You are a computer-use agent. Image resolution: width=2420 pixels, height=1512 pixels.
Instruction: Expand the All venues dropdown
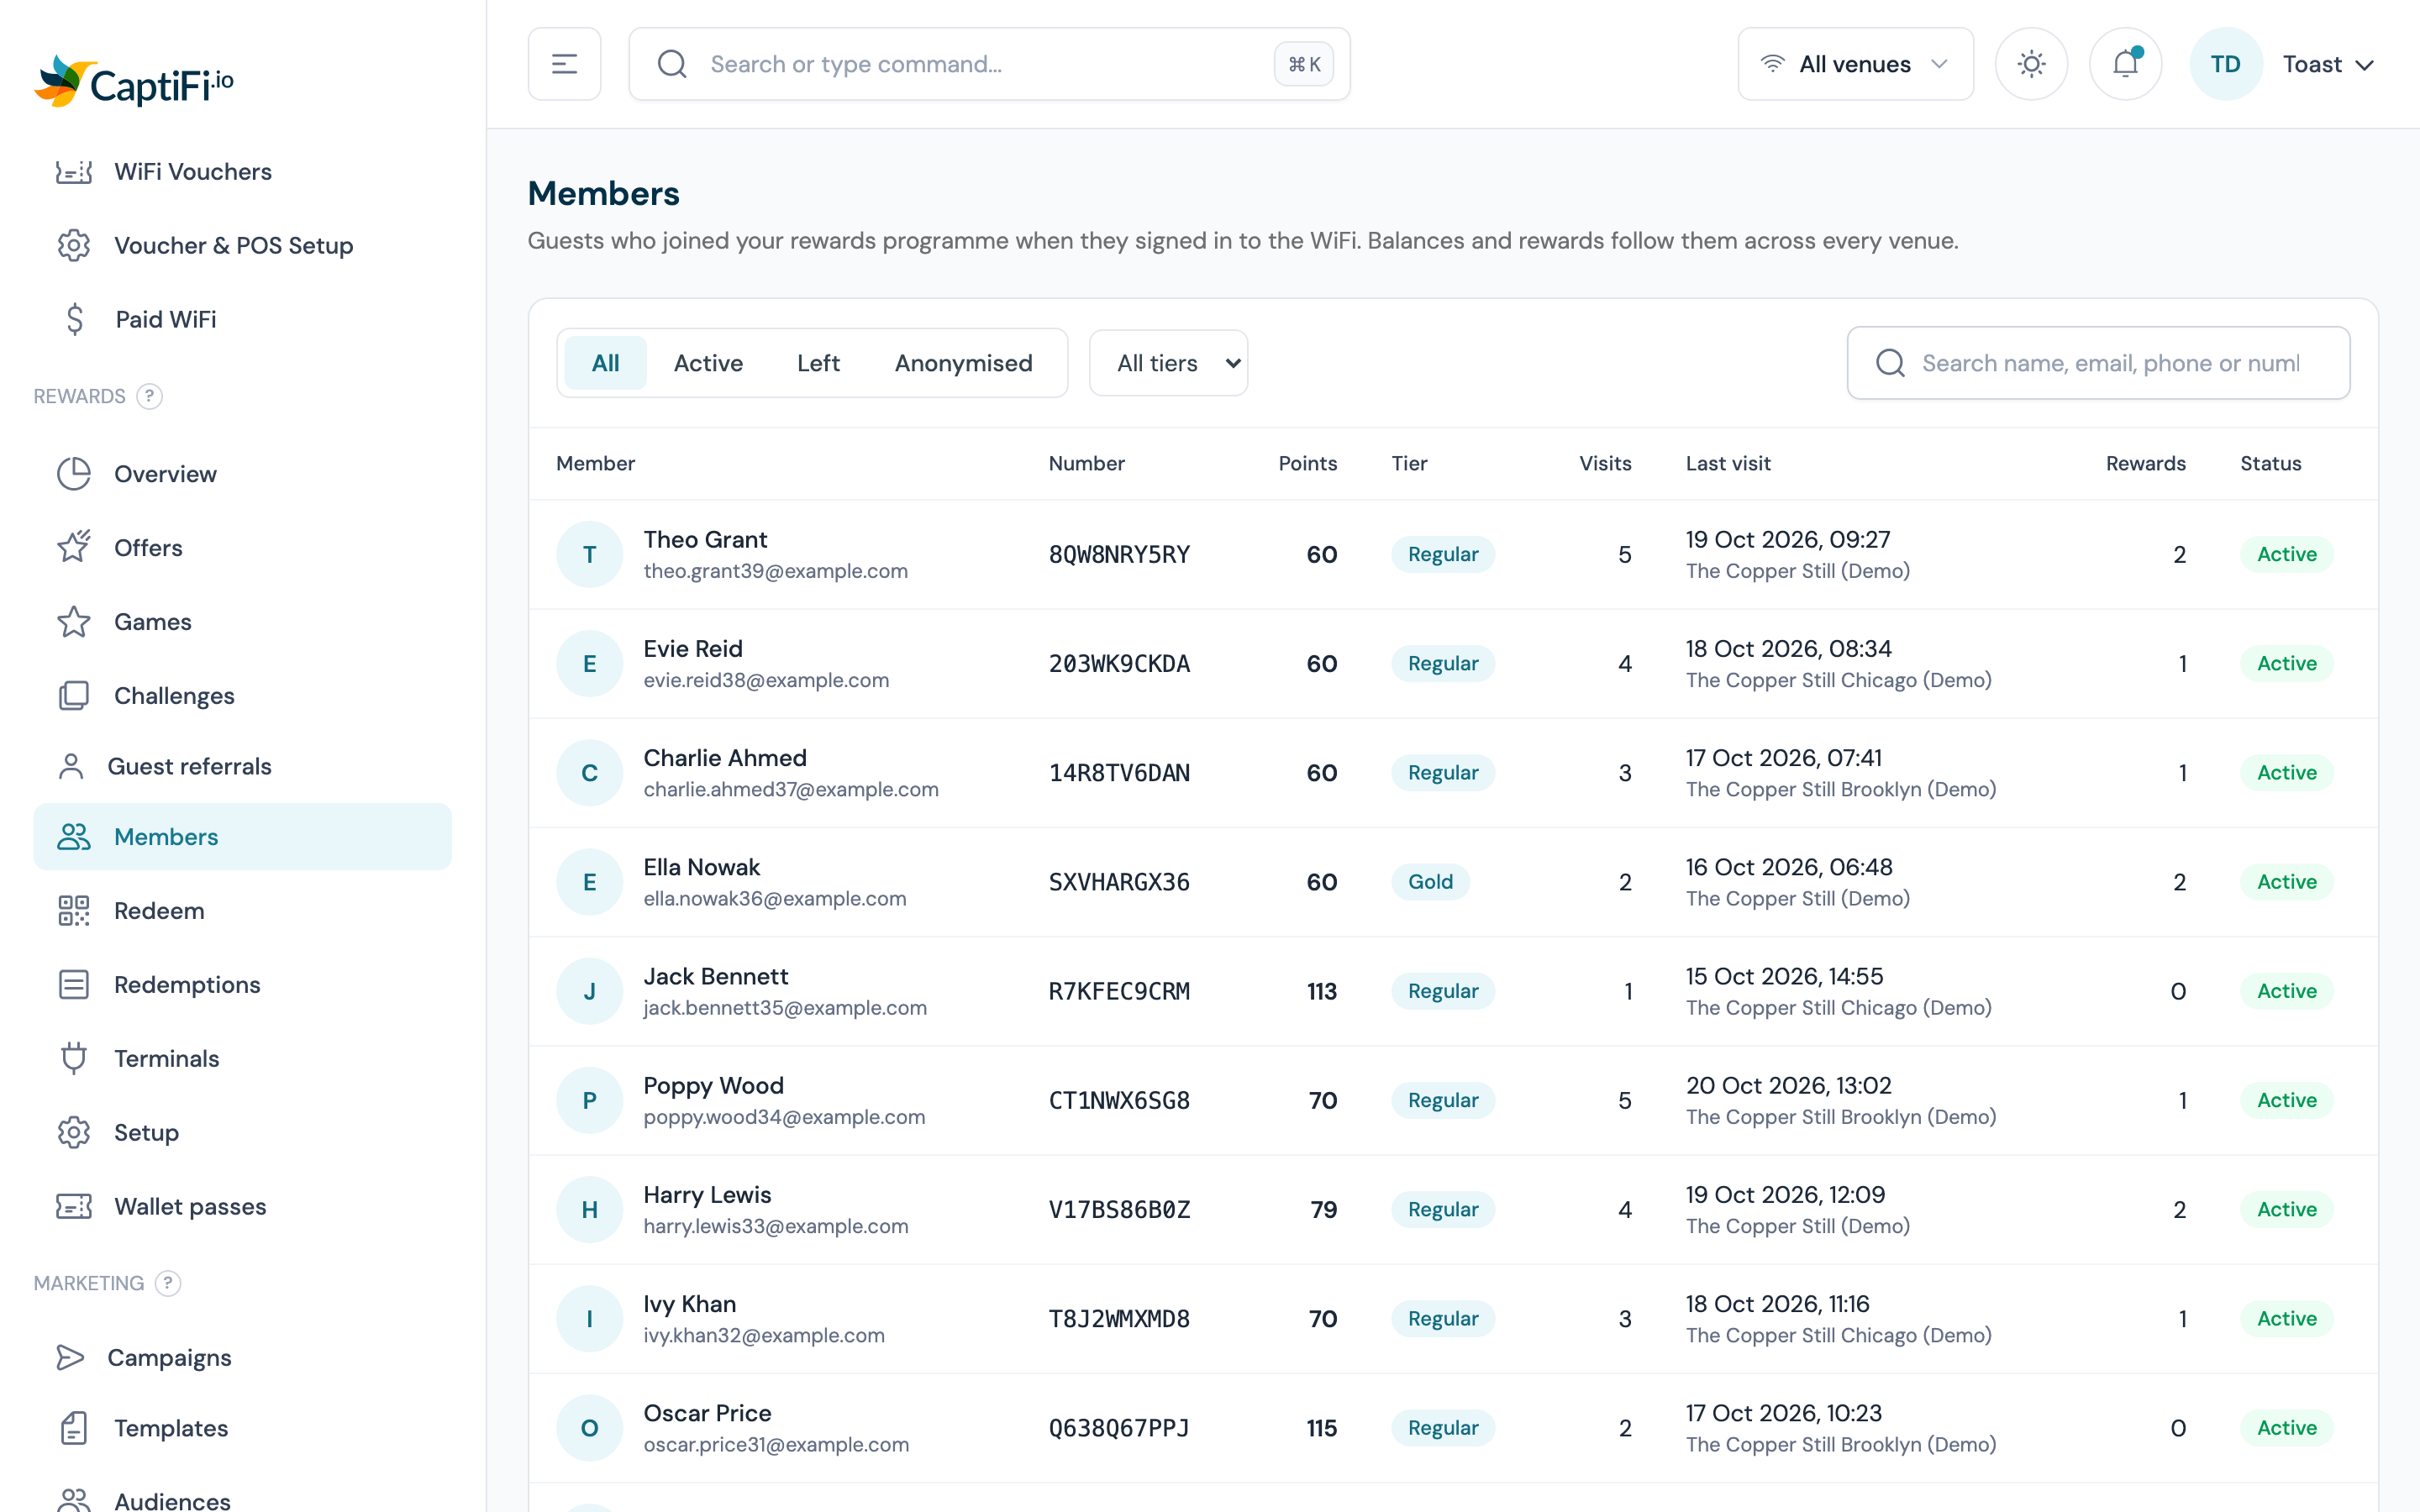click(x=1855, y=64)
